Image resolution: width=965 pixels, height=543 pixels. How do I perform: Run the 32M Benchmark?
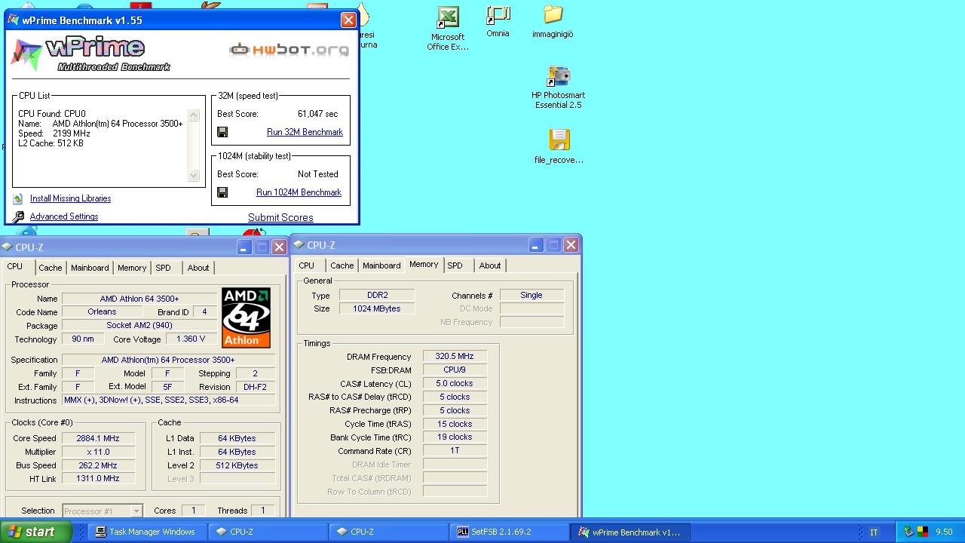(x=305, y=132)
